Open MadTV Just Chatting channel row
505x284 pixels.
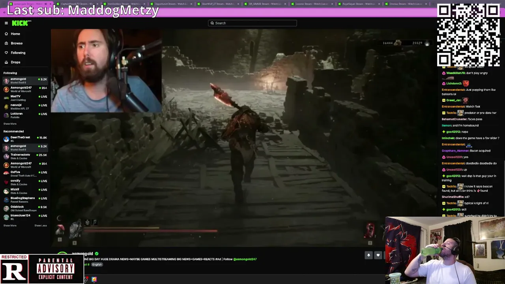coord(25,97)
